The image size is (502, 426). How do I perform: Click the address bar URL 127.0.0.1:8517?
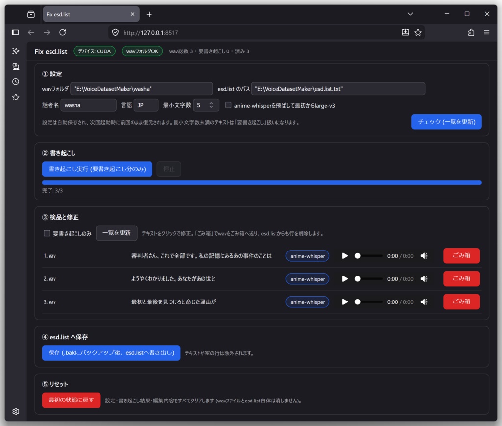click(x=151, y=33)
